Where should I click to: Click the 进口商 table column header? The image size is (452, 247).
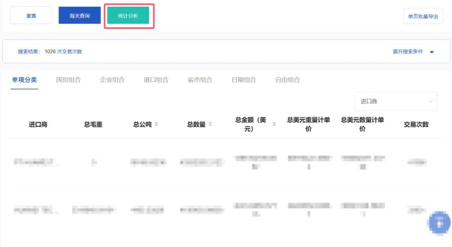38,124
